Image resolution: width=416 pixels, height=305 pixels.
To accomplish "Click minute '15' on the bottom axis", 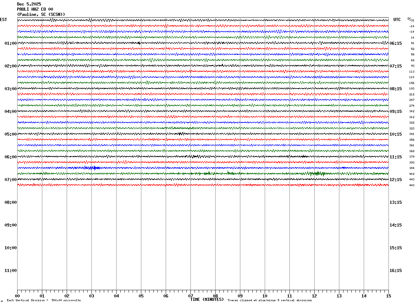I will click(x=388, y=296).
